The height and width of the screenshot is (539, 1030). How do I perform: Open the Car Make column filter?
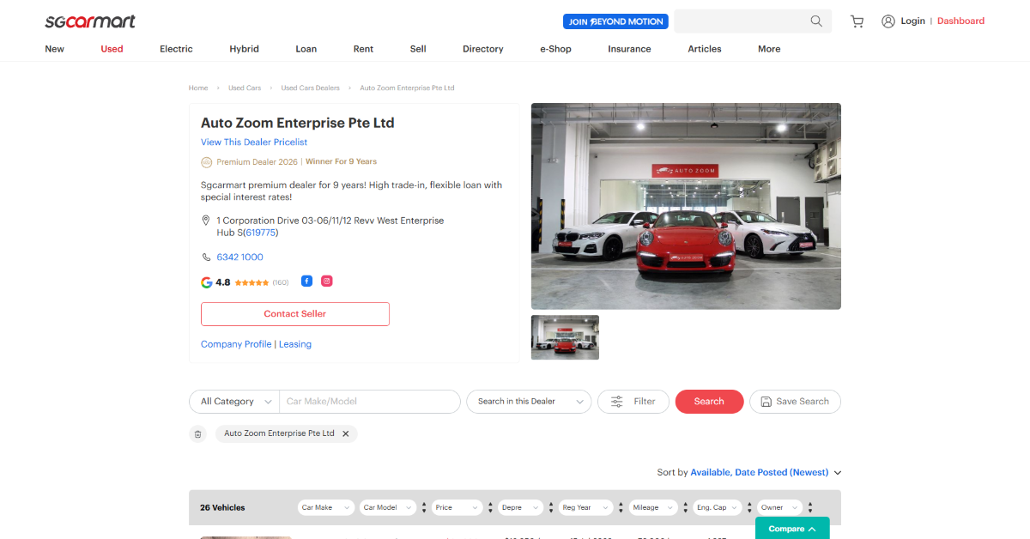tap(326, 508)
